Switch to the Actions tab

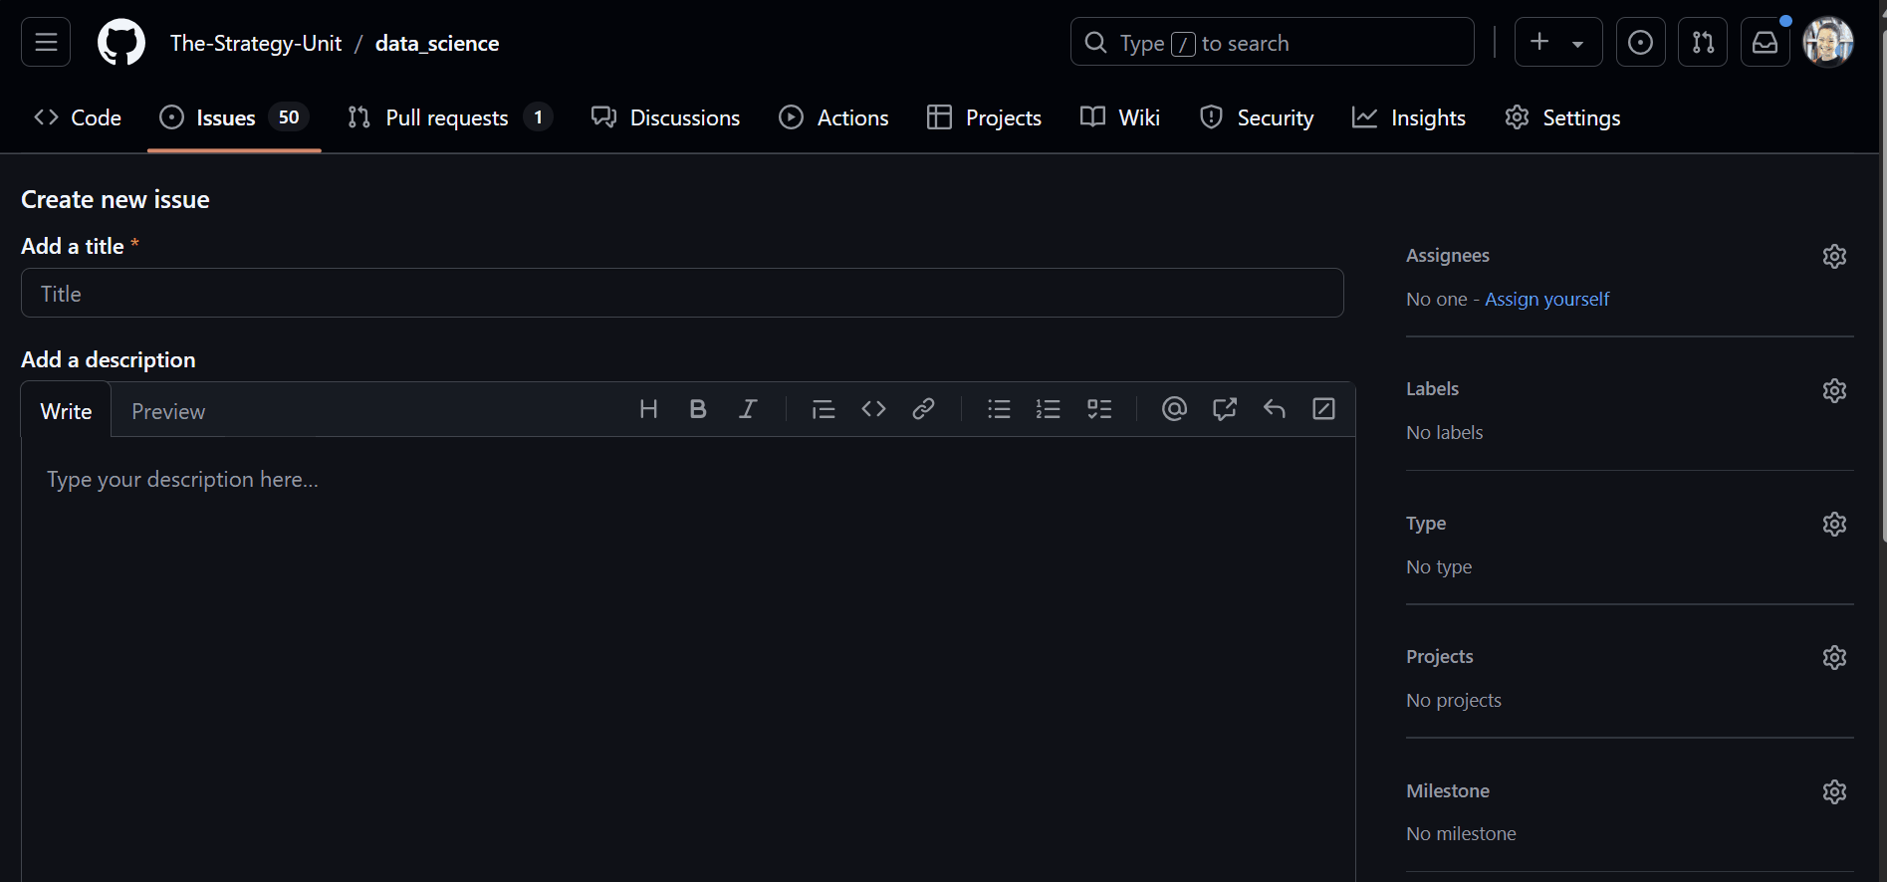pyautogui.click(x=833, y=117)
